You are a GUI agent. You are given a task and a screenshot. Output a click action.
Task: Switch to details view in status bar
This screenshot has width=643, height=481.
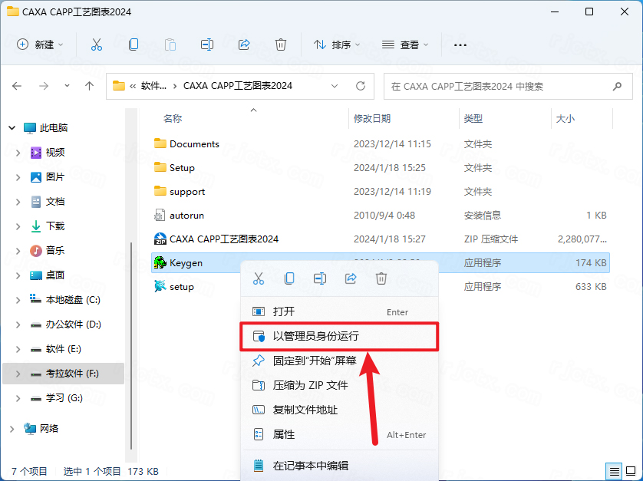615,470
